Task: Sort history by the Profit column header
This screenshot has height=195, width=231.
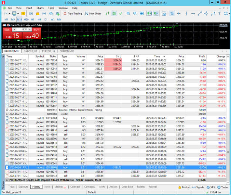Action: pos(201,56)
